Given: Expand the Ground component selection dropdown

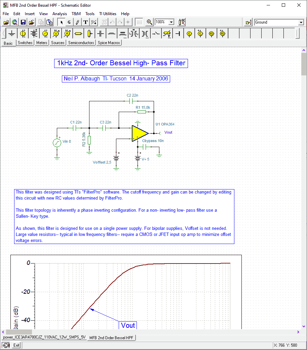Looking at the screenshot, I should click(x=301, y=23).
